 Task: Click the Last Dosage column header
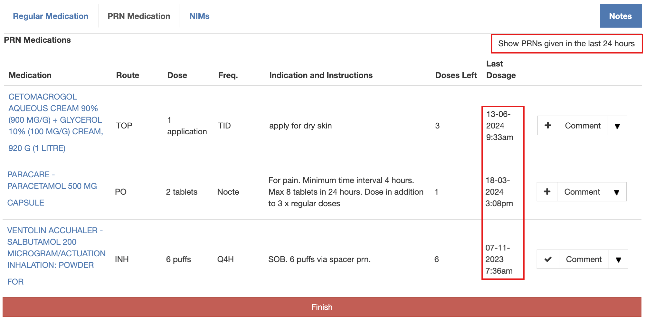click(501, 69)
